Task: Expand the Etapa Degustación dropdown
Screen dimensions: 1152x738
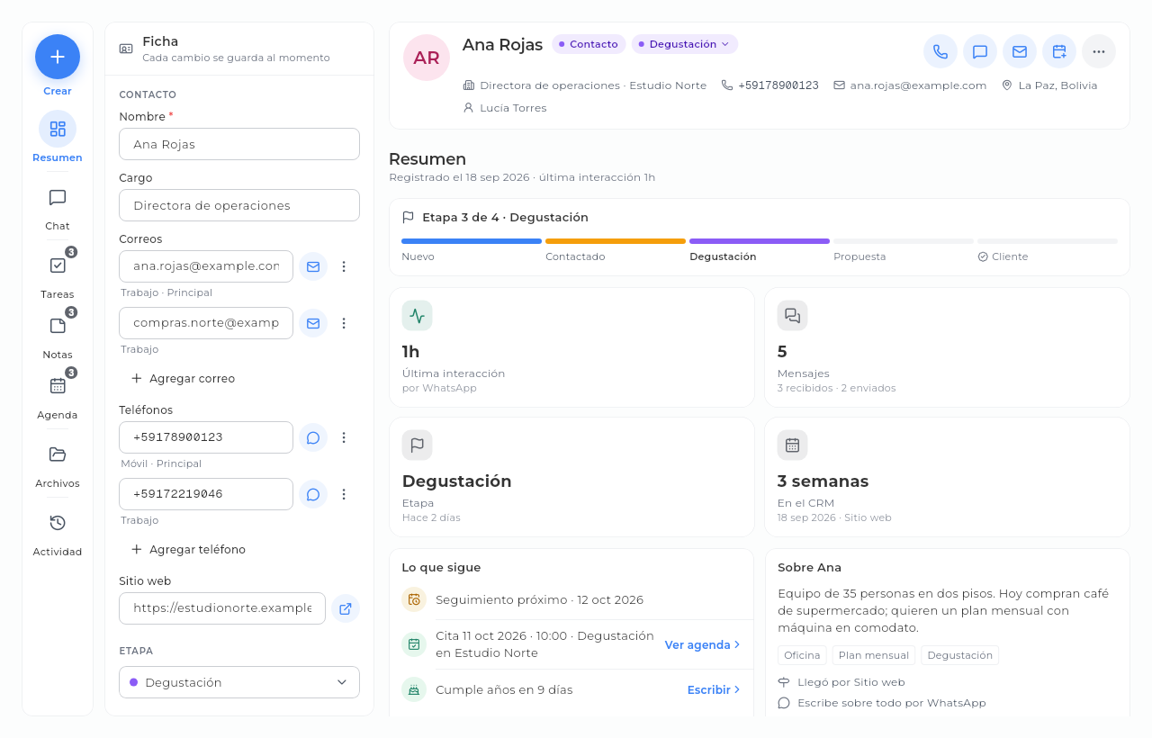Action: click(239, 682)
